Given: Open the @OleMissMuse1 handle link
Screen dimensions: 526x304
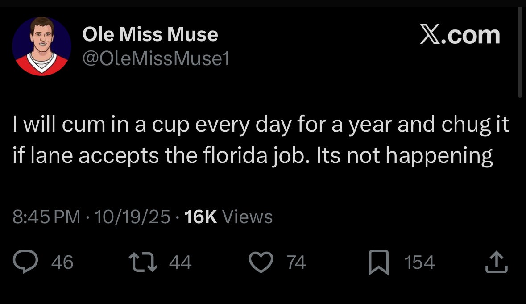Looking at the screenshot, I should coord(156,58).
